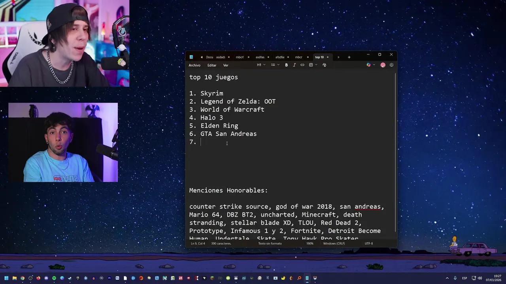The height and width of the screenshot is (284, 506).
Task: Click Texto sin formato in status bar
Action: pyautogui.click(x=270, y=243)
